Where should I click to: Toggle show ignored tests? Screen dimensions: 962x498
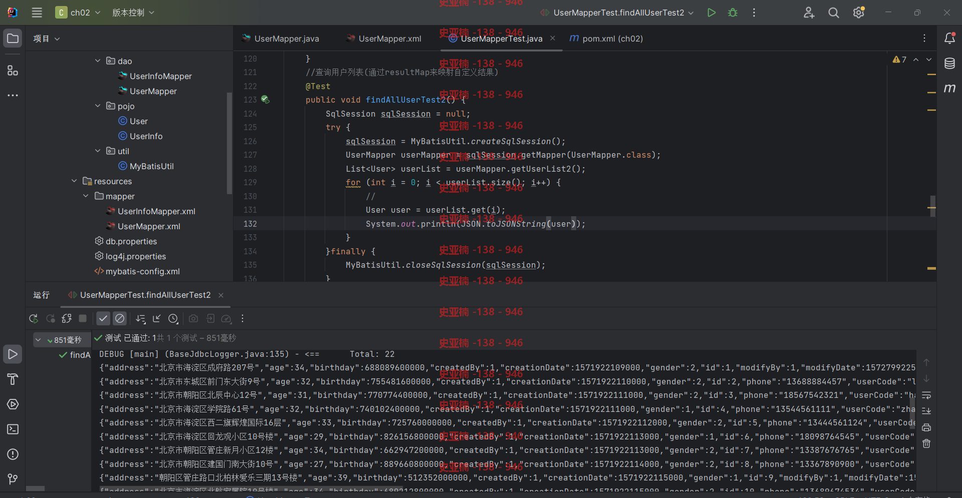[120, 318]
